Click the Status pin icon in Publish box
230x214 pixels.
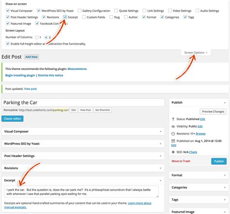click(173, 119)
